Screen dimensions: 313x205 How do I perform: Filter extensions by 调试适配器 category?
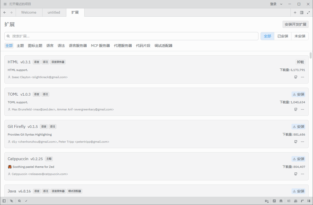tap(163, 46)
